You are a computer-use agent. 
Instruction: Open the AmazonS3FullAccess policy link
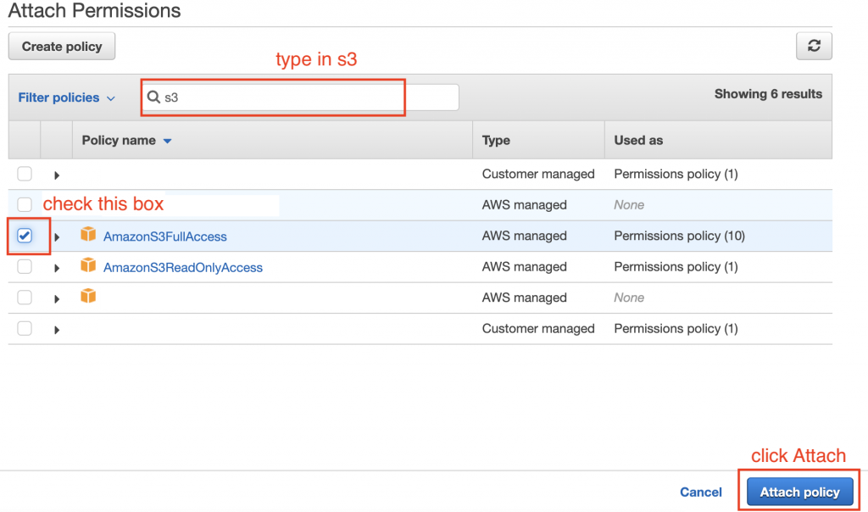click(165, 237)
